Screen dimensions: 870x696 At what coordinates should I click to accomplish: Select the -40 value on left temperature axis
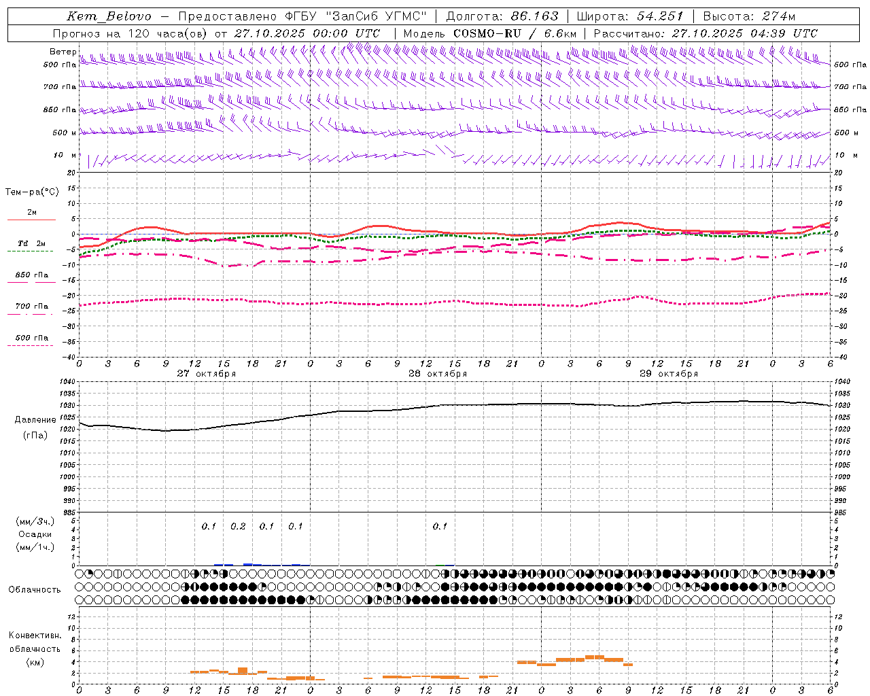(69, 358)
